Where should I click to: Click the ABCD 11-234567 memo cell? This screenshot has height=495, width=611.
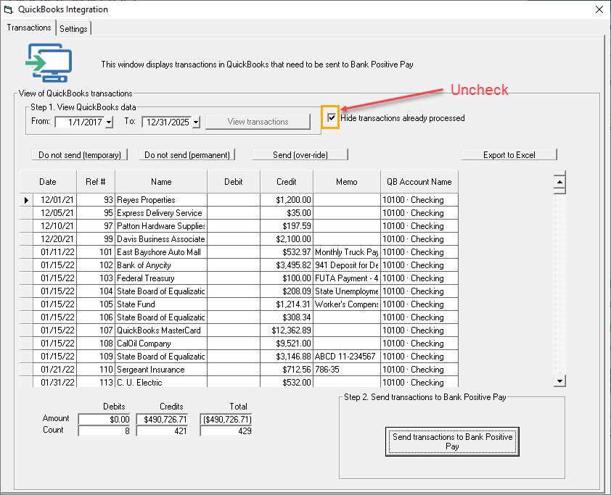(346, 357)
